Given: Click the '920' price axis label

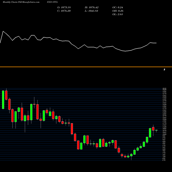Looking at the screenshot, I should point(164,142).
